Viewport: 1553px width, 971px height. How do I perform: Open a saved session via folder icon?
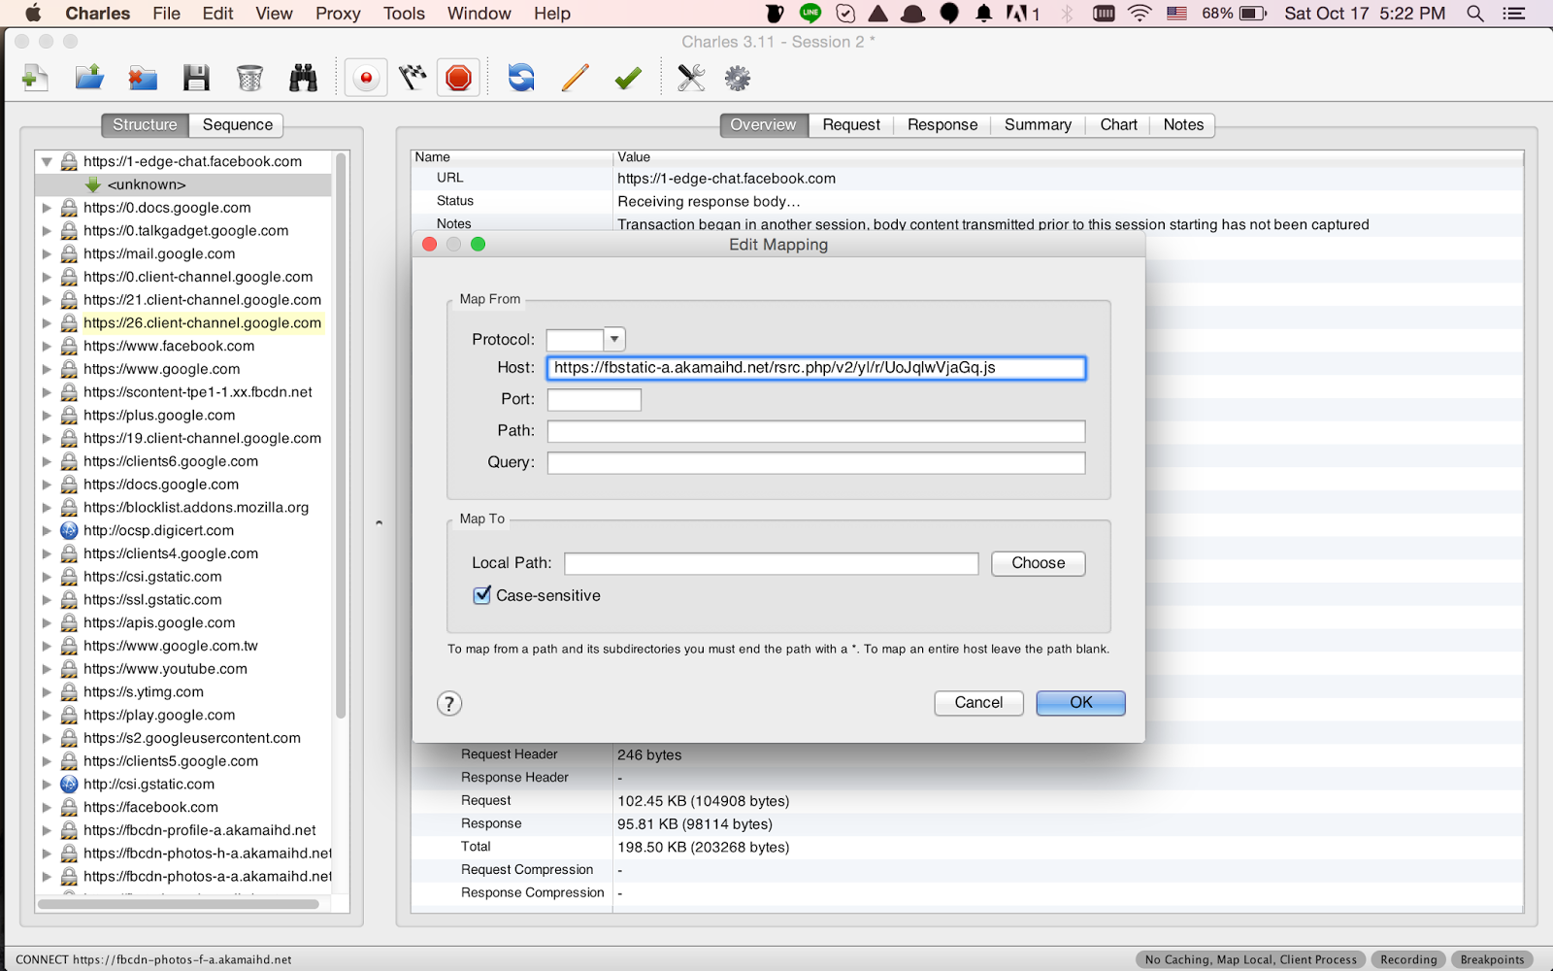(89, 78)
